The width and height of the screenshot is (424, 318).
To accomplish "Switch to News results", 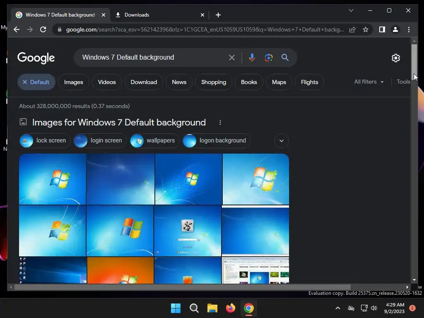I will [x=179, y=82].
